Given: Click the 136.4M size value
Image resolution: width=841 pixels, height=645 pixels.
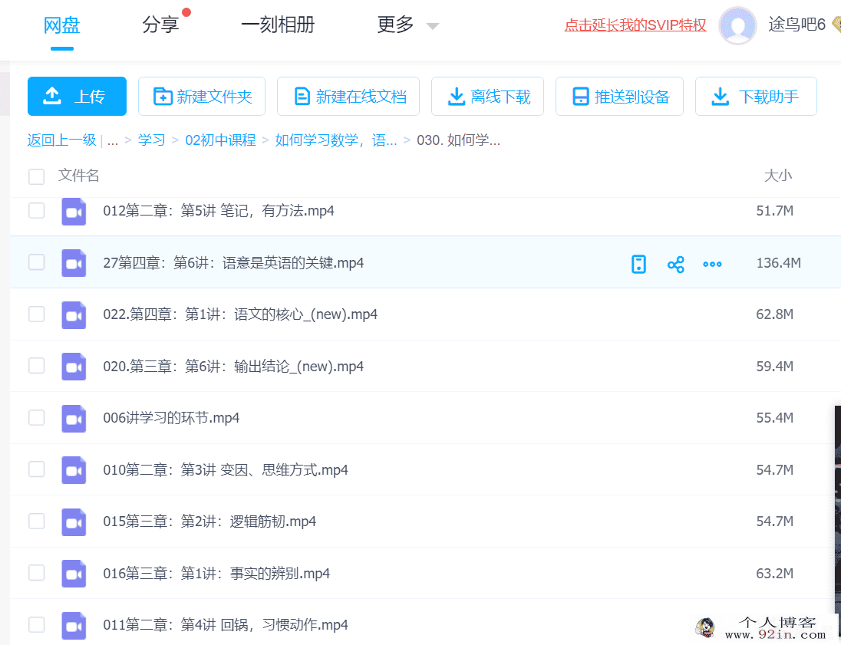Looking at the screenshot, I should point(778,263).
